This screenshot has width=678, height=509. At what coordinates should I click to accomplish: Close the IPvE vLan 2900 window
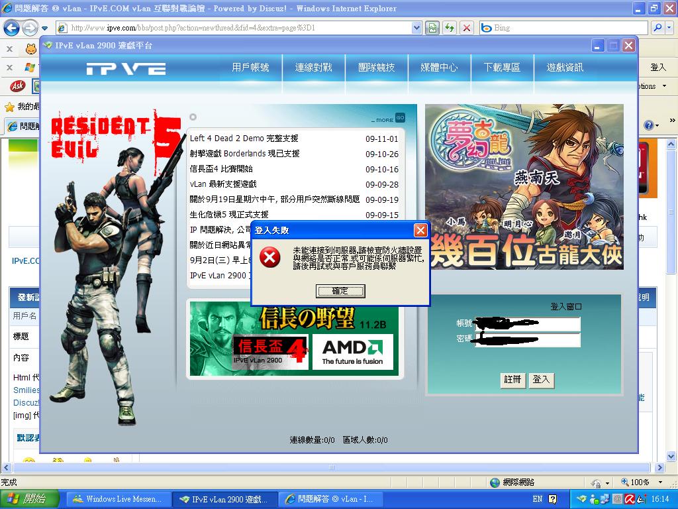click(629, 46)
